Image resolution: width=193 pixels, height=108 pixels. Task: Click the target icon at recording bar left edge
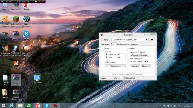pos(2,1)
